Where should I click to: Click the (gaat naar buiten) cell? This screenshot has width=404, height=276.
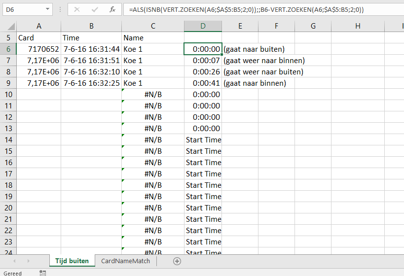254,49
